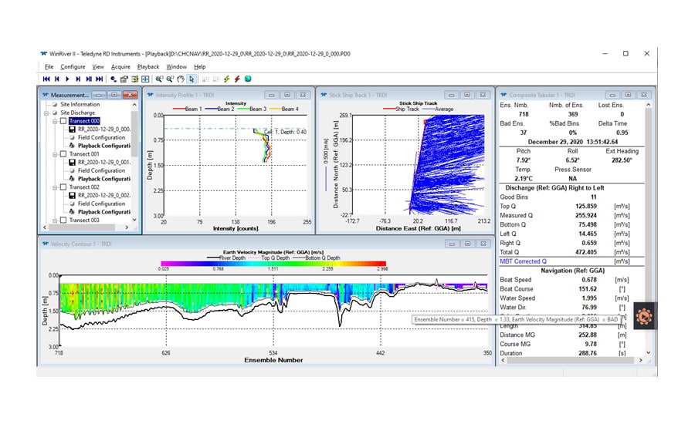Skip to last ensemble in toolbar
The width and height of the screenshot is (695, 424).
pos(100,79)
